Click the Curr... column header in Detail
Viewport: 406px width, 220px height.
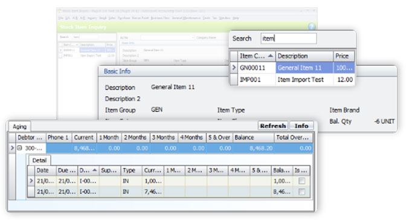(x=153, y=170)
